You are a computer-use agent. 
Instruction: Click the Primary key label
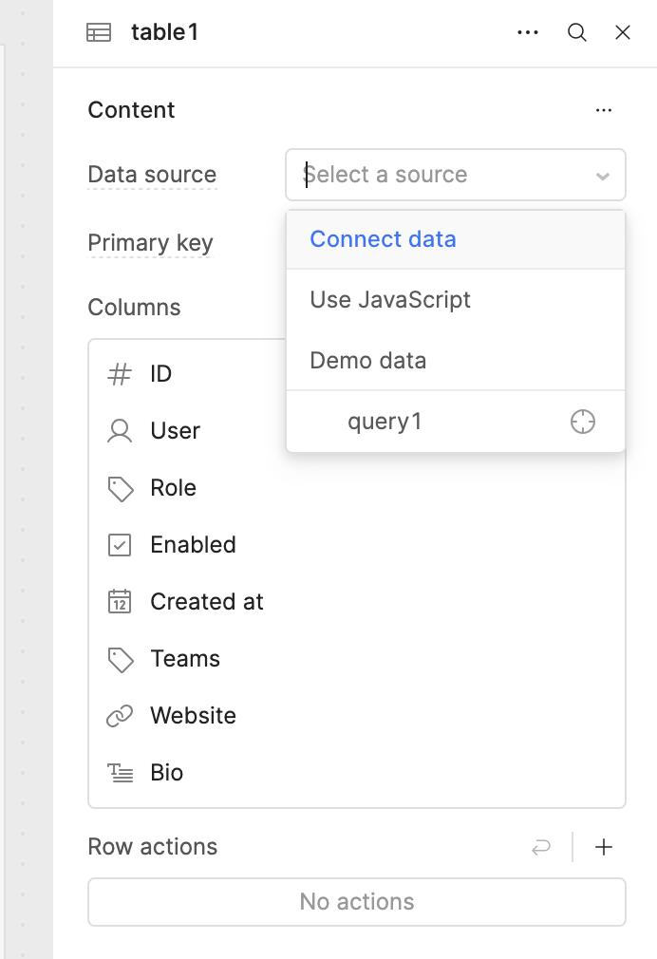coord(149,243)
